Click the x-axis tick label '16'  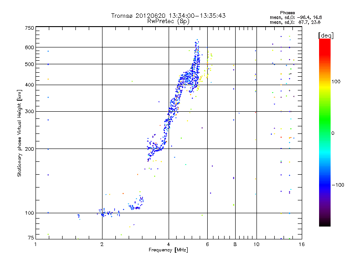[x=302, y=244]
